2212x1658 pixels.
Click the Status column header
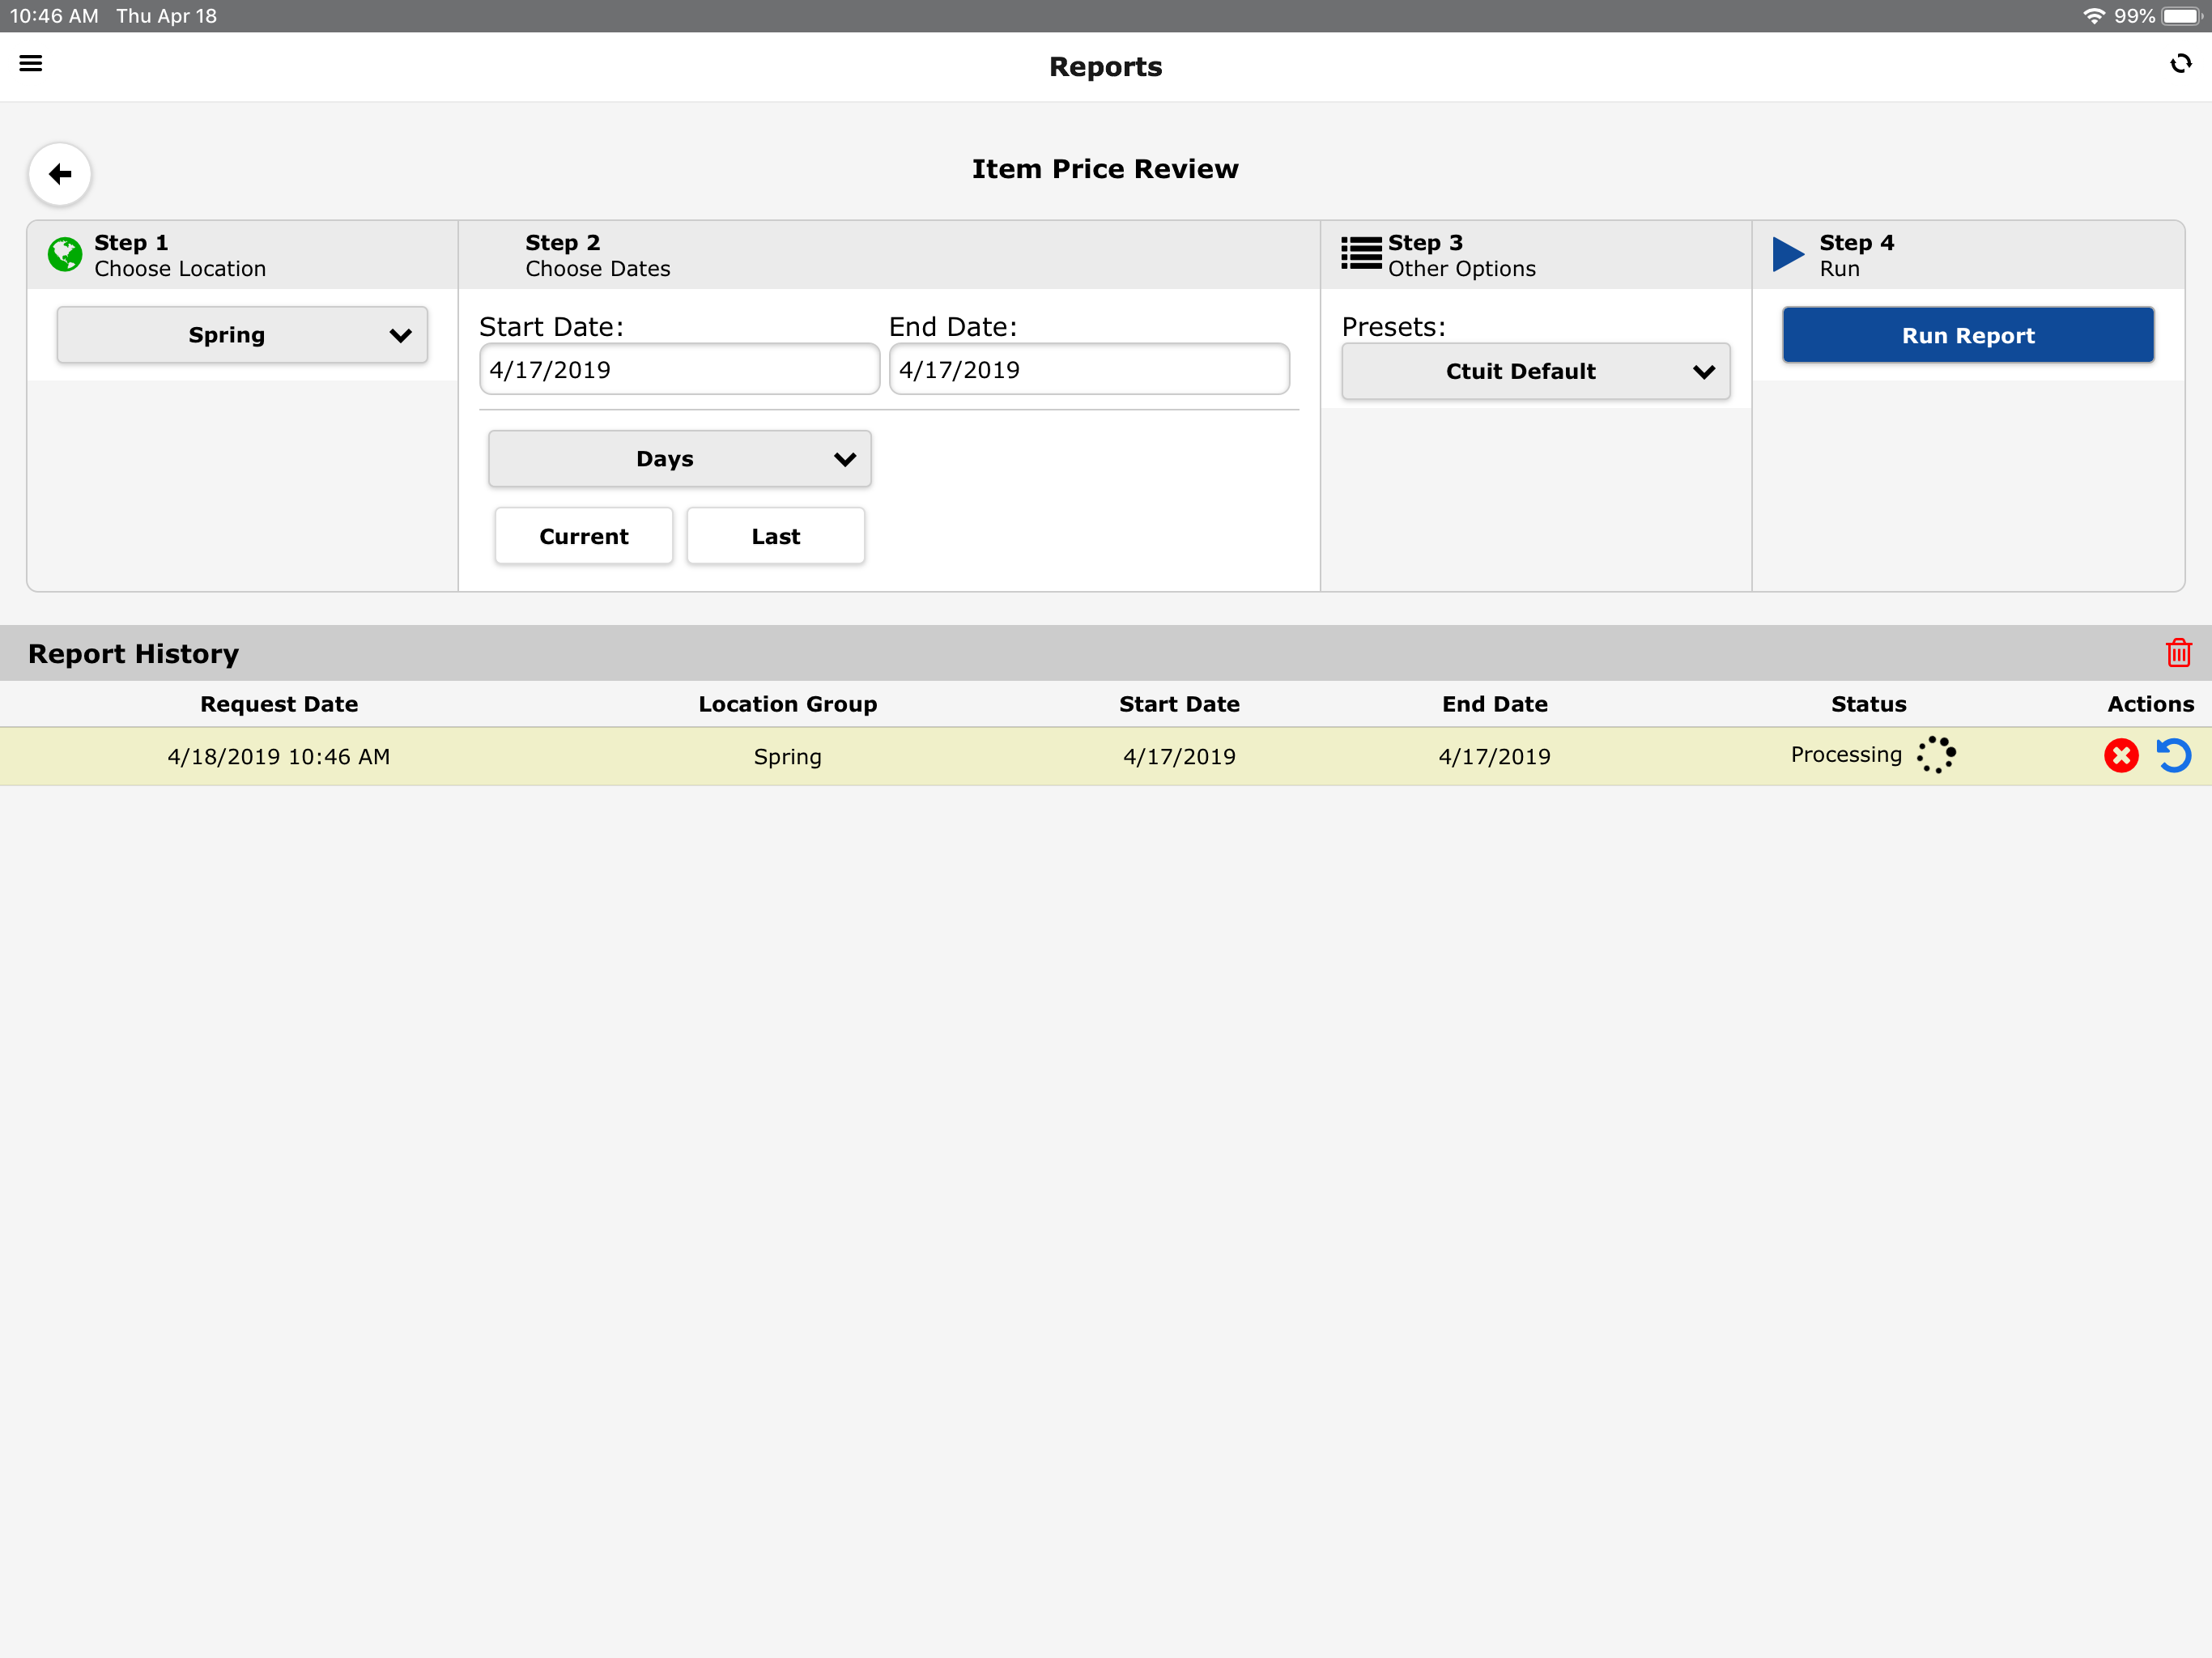pyautogui.click(x=1868, y=704)
